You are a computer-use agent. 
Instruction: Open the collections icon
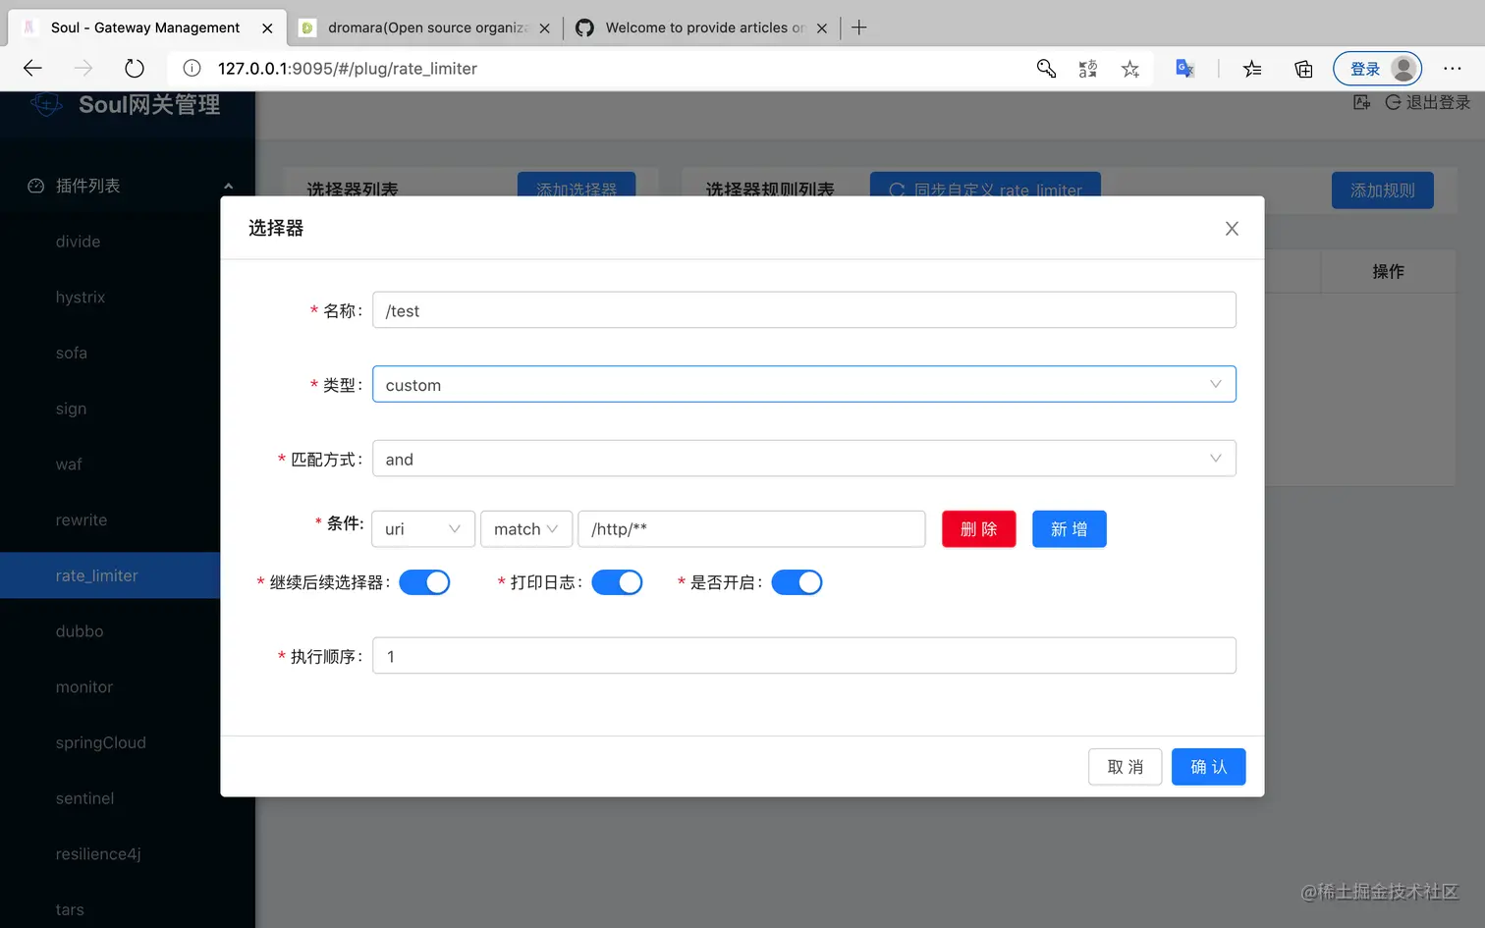(x=1303, y=68)
